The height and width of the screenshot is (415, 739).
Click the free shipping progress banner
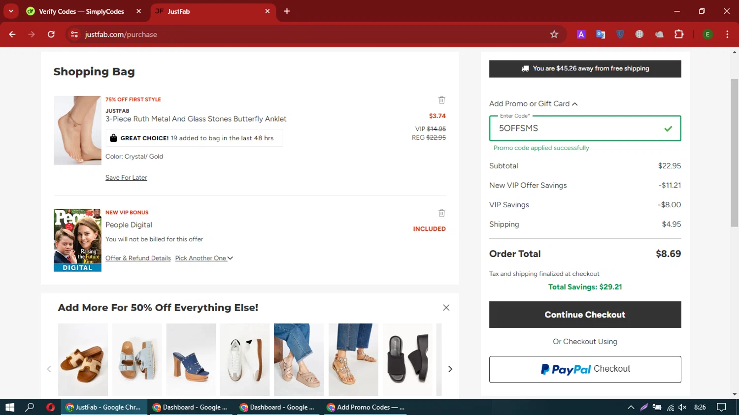pyautogui.click(x=585, y=69)
